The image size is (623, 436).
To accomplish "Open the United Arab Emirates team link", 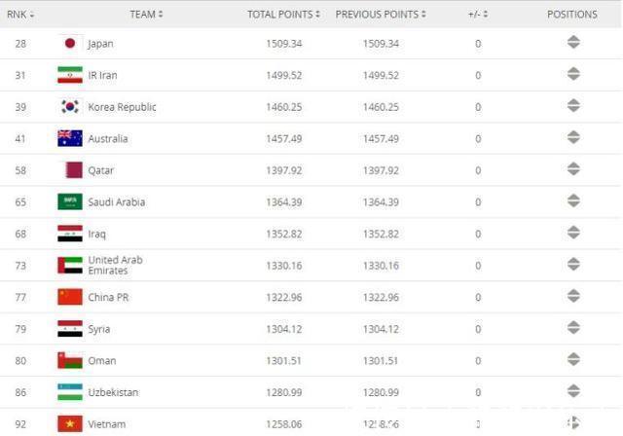I will tap(115, 266).
